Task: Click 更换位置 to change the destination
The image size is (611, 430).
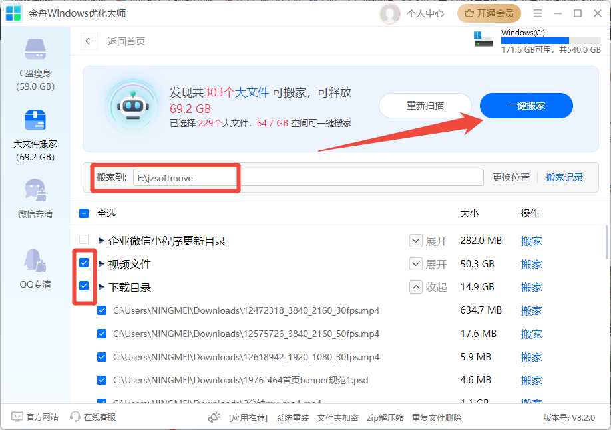Action: coord(511,178)
